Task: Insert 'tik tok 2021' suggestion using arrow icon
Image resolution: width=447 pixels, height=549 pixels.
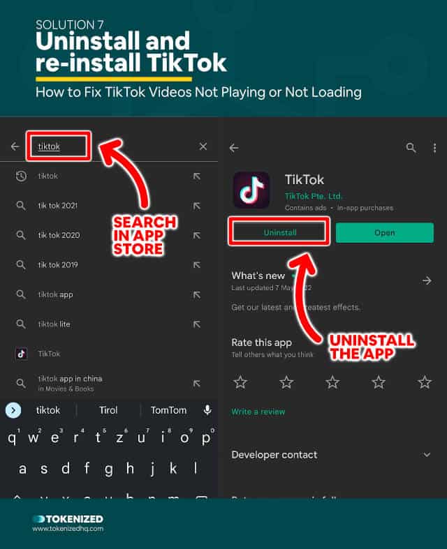Action: tap(197, 206)
